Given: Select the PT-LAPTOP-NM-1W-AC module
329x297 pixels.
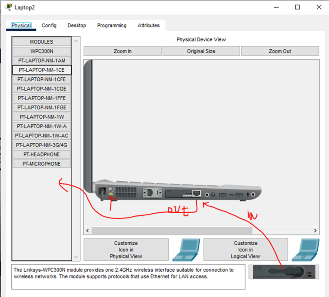Looking at the screenshot, I should (x=42, y=135).
